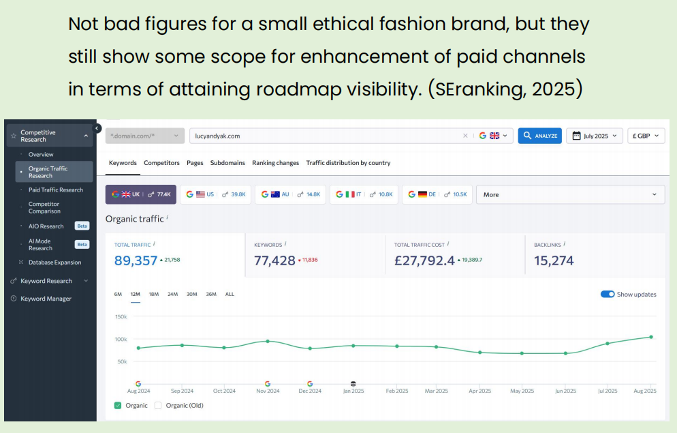Expand the *.domain.com/* scope dropdown

point(145,136)
